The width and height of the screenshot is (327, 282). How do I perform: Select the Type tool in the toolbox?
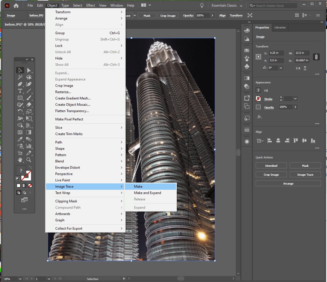(20, 91)
